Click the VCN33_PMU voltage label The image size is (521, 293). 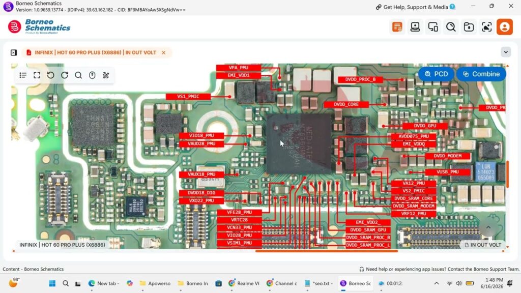(239, 227)
